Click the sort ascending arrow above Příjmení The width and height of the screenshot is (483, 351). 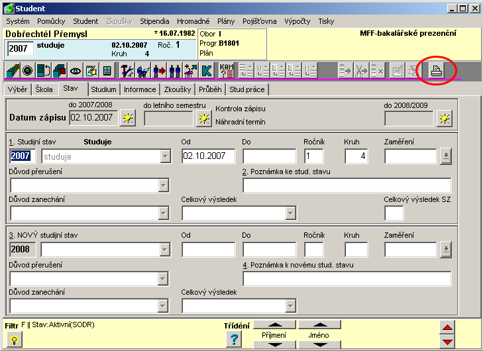[276, 325]
